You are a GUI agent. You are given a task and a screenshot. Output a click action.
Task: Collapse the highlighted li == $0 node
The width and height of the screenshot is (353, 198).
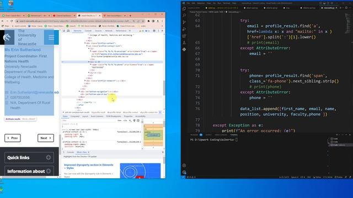(x=89, y=62)
